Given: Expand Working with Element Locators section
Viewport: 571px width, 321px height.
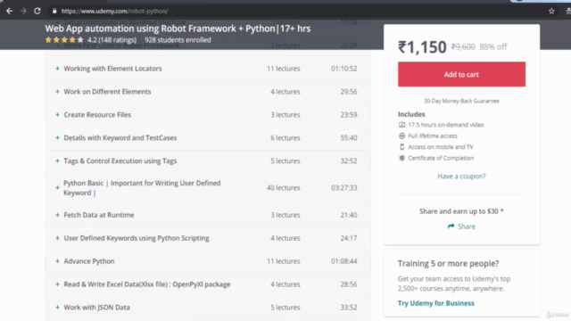Looking at the screenshot, I should click(x=208, y=69).
